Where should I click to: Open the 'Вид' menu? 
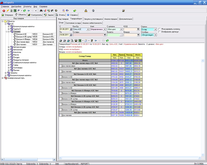[x=35, y=7]
